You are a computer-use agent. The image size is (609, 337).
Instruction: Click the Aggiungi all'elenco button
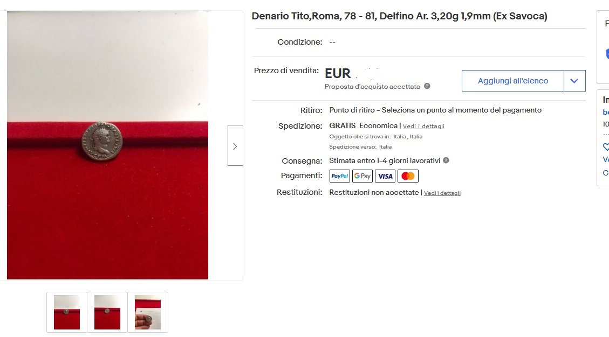512,81
